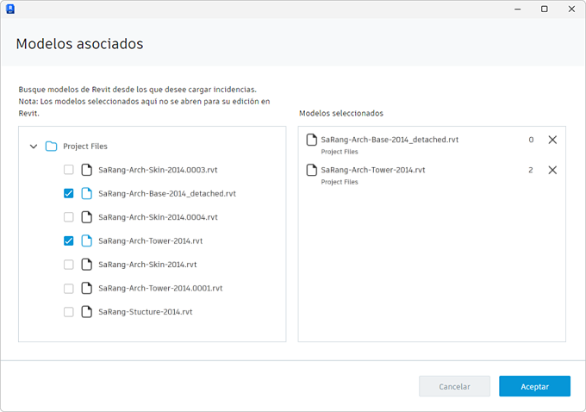Click the app icon in title bar
Screen dimensions: 586x412
click(x=10, y=9)
